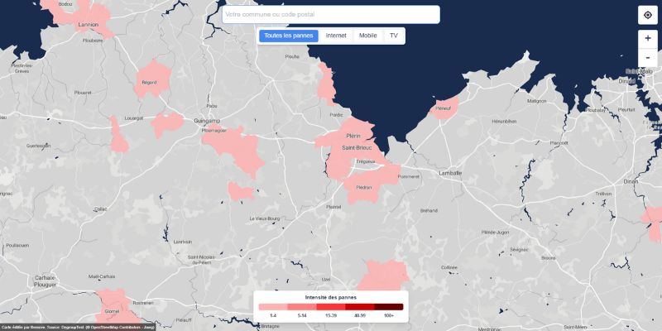Switch to the Mobile outages filter
Image resolution: width=662 pixels, height=331 pixels.
pos(367,36)
